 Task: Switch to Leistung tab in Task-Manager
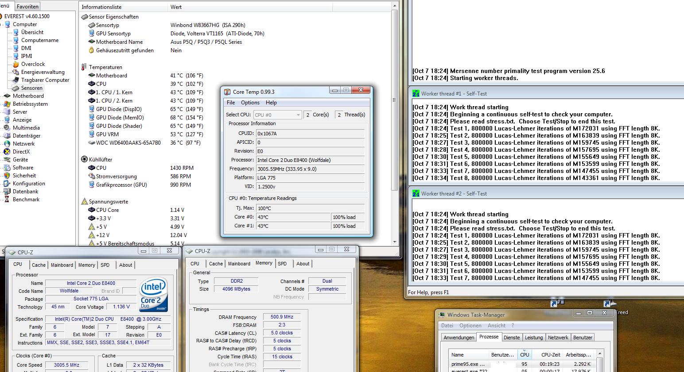coord(534,337)
